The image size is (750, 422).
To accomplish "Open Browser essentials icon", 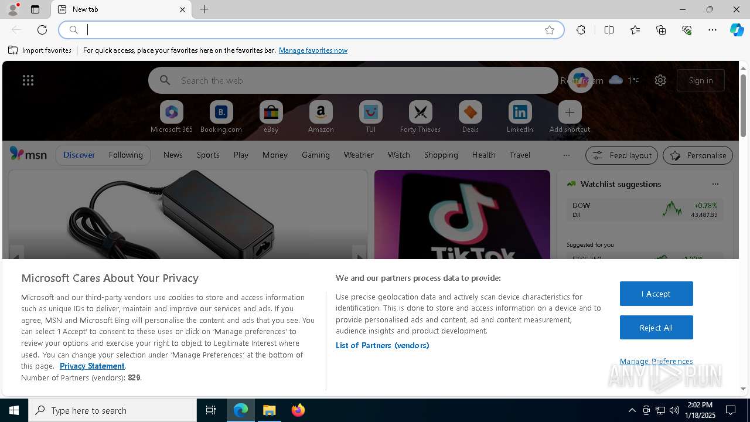I will pyautogui.click(x=687, y=30).
